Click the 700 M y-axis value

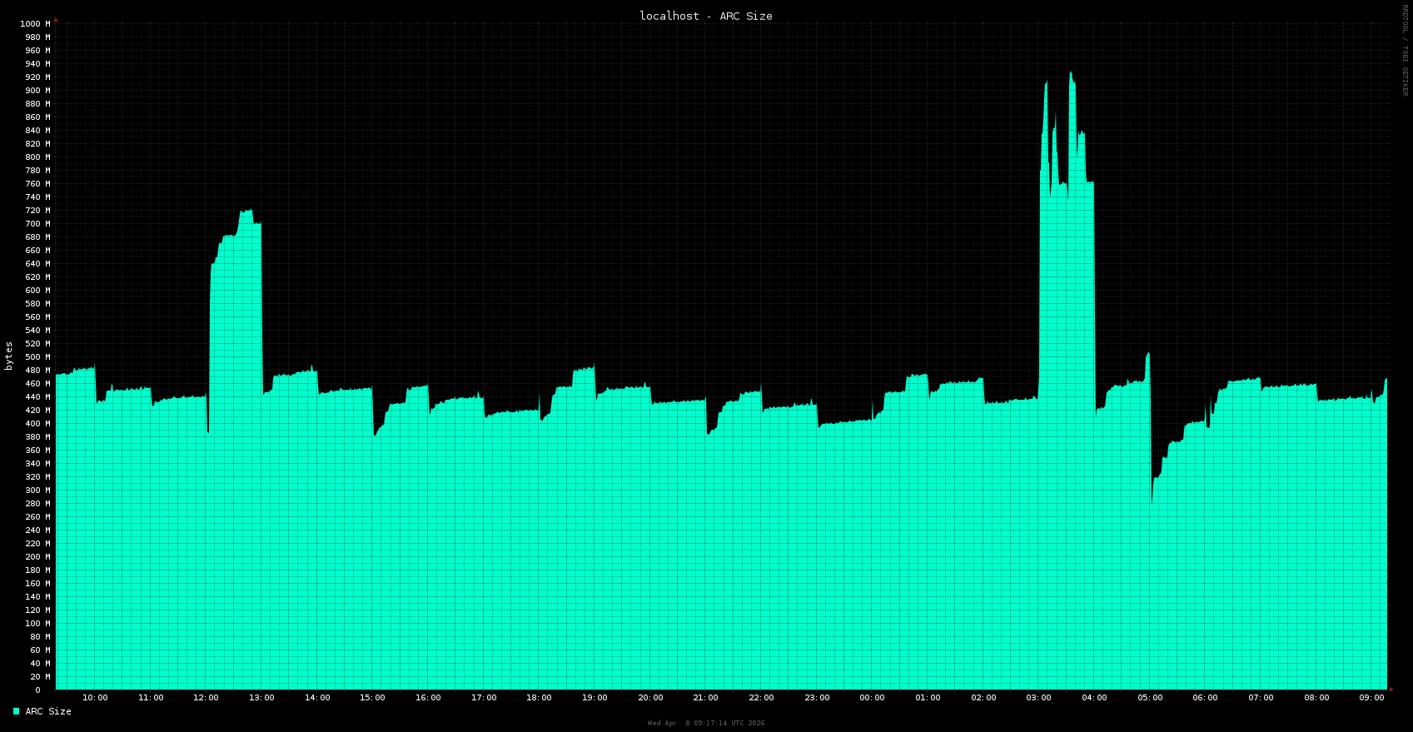39,224
